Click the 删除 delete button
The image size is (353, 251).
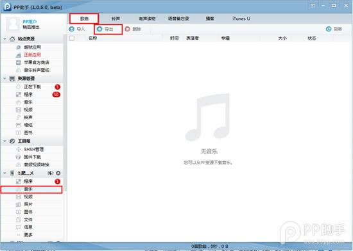click(x=133, y=29)
